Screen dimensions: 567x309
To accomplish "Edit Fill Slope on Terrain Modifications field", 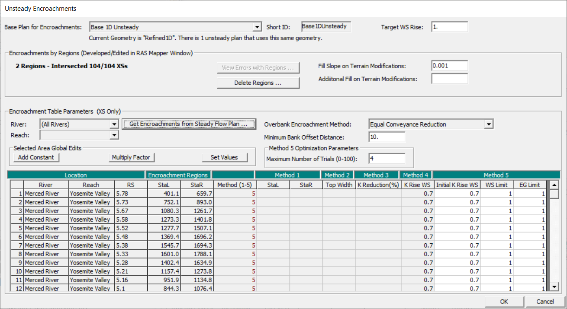I will point(449,66).
